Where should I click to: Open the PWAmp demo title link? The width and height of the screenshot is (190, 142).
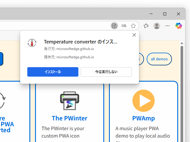(144, 118)
